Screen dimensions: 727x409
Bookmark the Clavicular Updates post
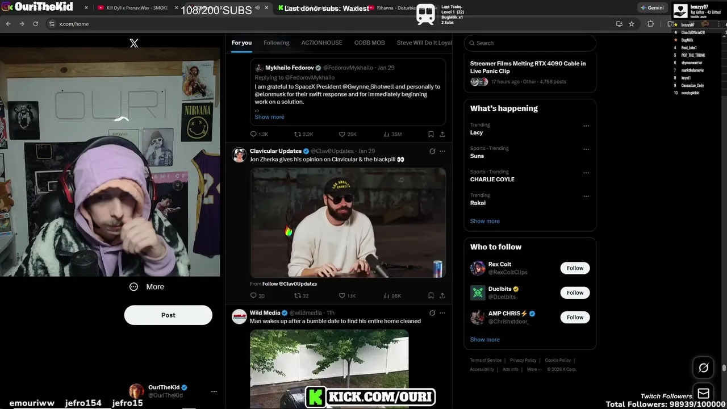(431, 295)
